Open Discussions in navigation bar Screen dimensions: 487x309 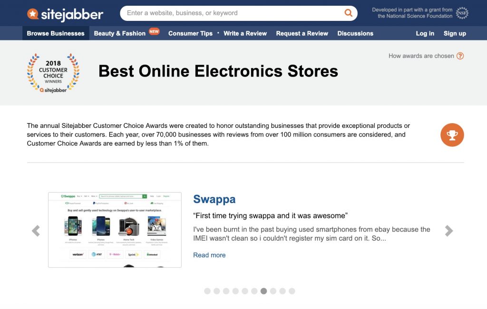coord(355,33)
